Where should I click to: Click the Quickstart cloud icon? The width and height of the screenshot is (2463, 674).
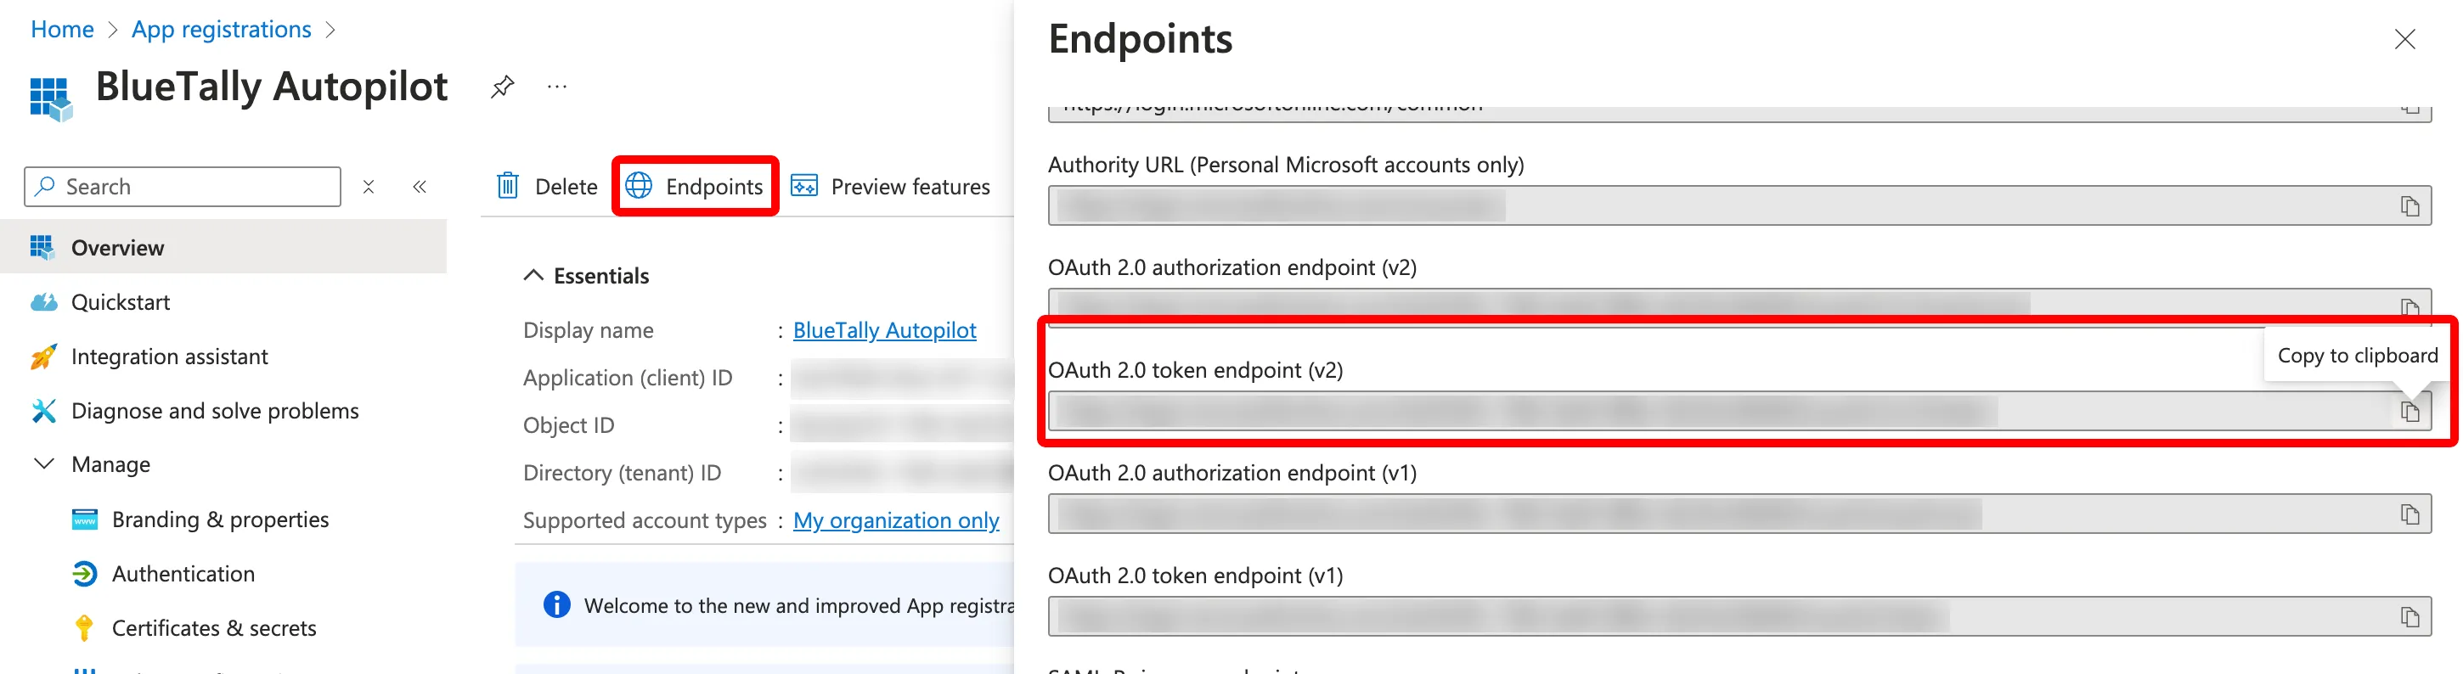43,302
